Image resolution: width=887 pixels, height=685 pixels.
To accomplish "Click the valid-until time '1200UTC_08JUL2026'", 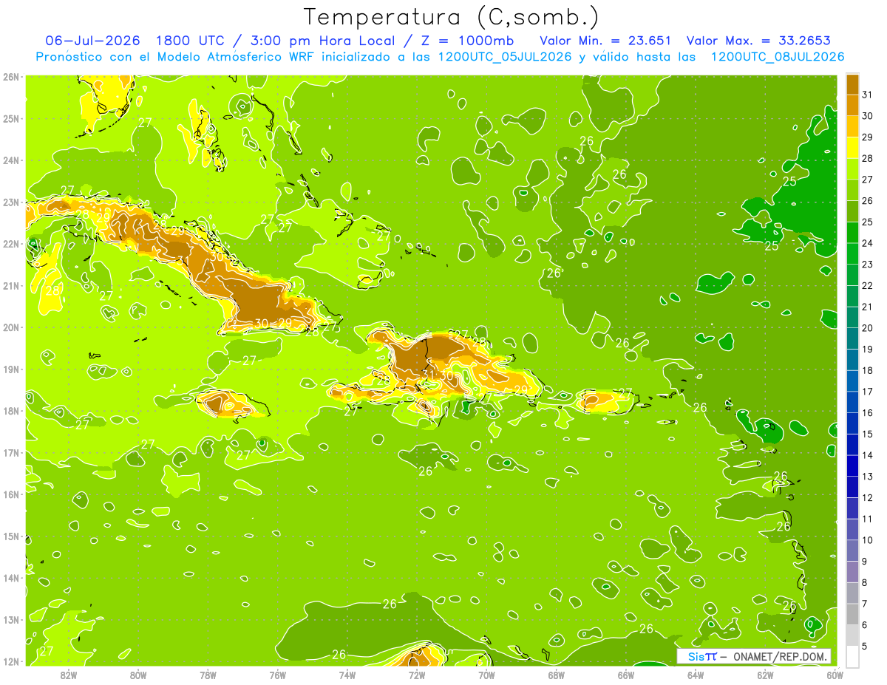I will [x=777, y=56].
